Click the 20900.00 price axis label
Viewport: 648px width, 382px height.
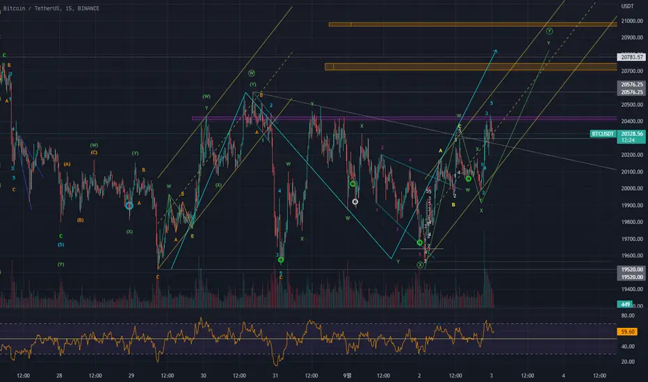632,38
